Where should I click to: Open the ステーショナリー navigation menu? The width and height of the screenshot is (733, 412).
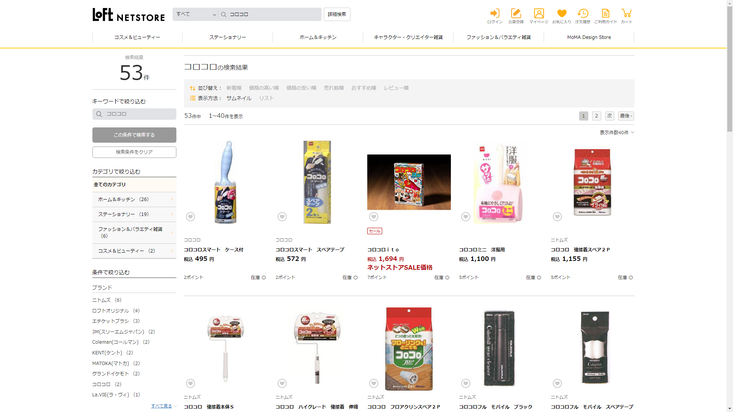point(228,37)
